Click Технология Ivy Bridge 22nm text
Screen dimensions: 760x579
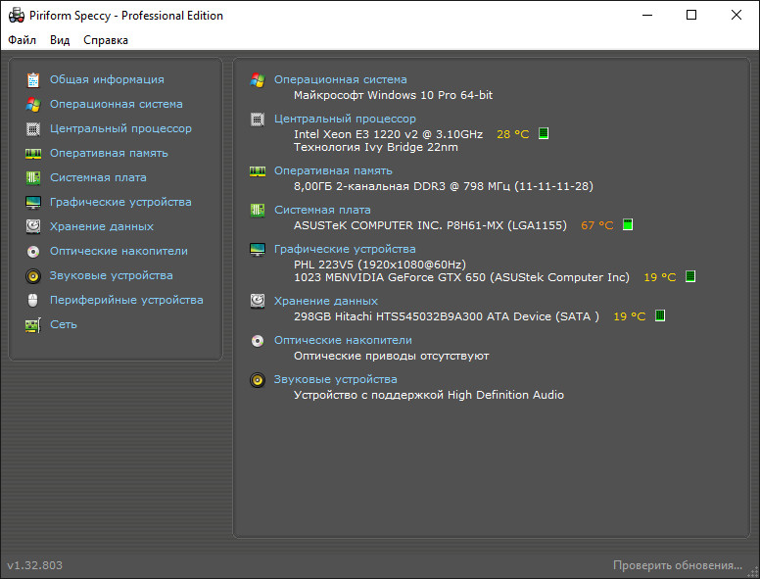(x=376, y=147)
